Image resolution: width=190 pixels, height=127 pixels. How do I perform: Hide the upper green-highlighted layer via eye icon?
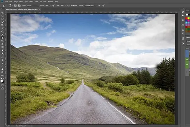click(187, 59)
